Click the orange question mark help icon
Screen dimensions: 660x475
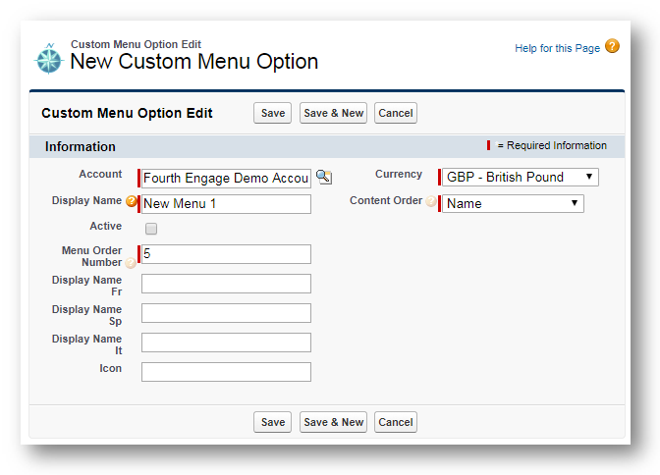(612, 46)
